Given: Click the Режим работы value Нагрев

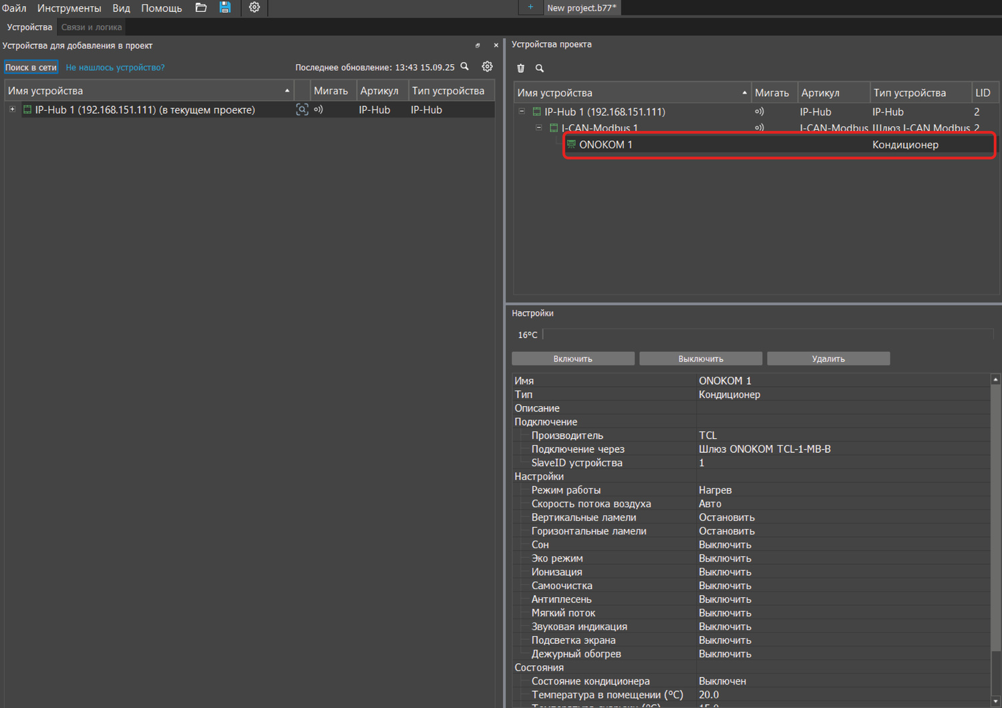Looking at the screenshot, I should pyautogui.click(x=715, y=490).
